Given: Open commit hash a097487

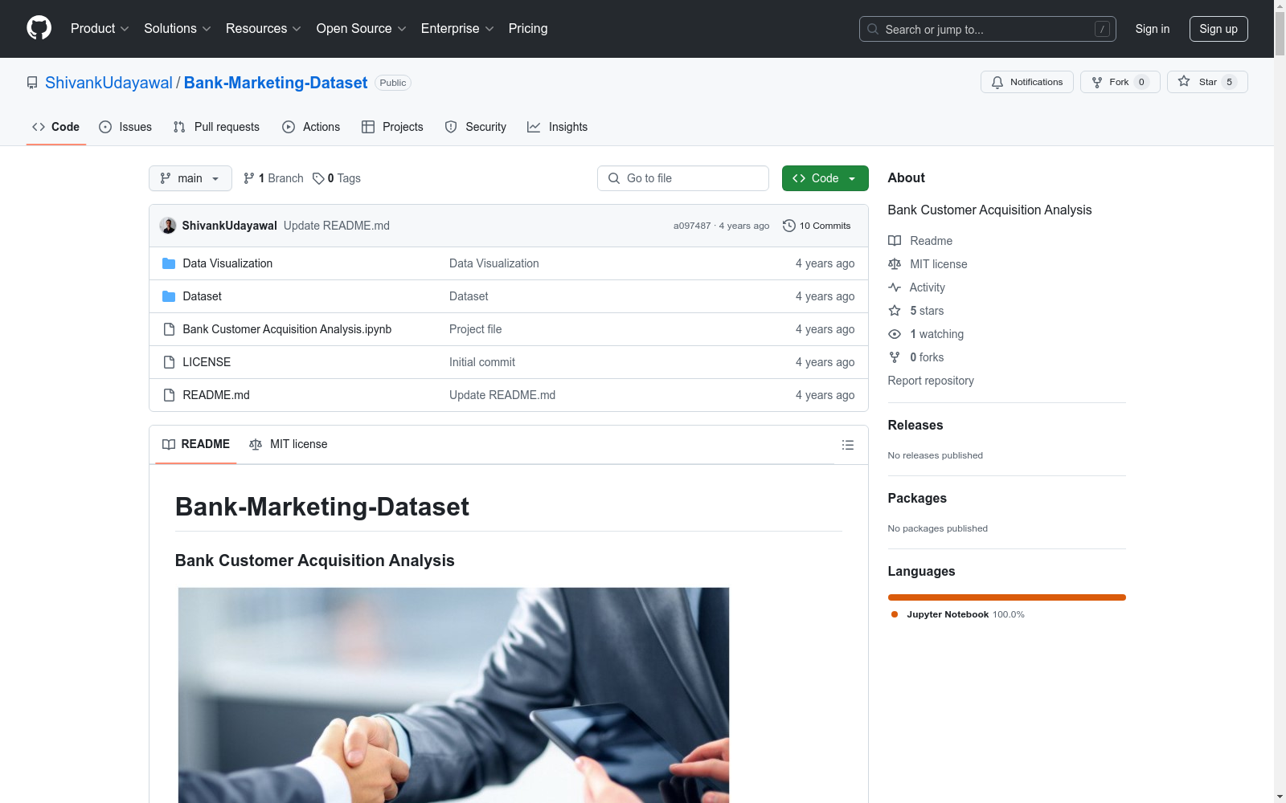Looking at the screenshot, I should 692,226.
